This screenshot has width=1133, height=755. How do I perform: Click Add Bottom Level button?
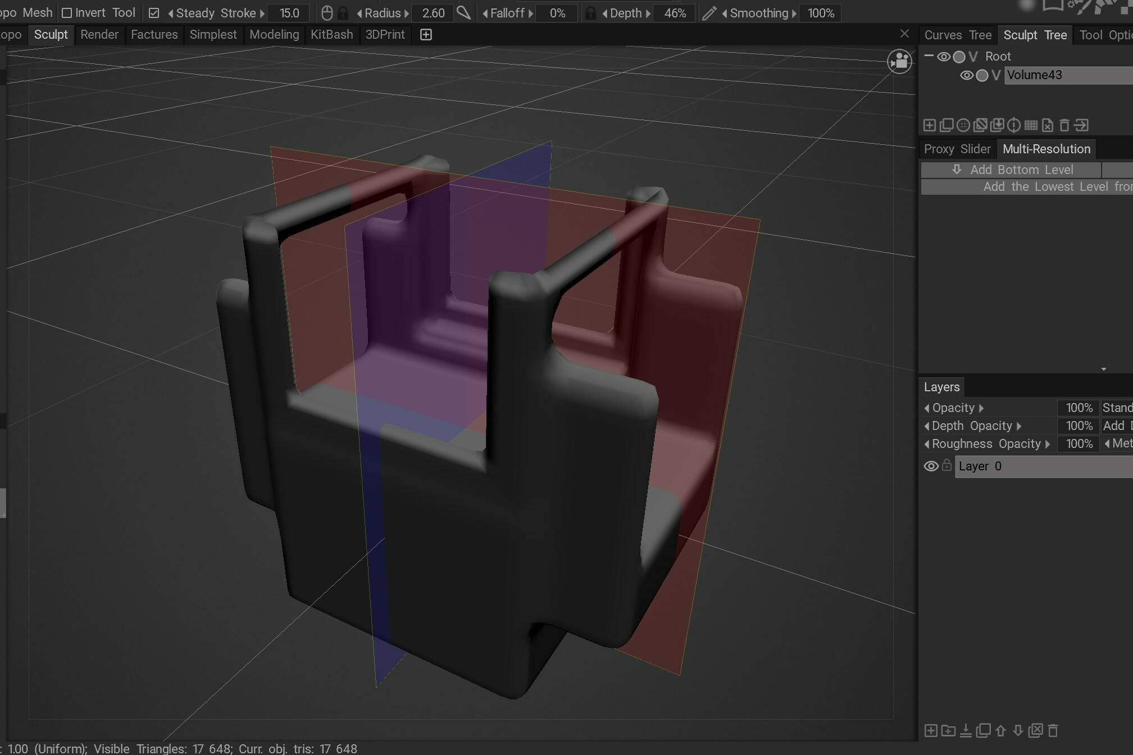(x=1011, y=170)
